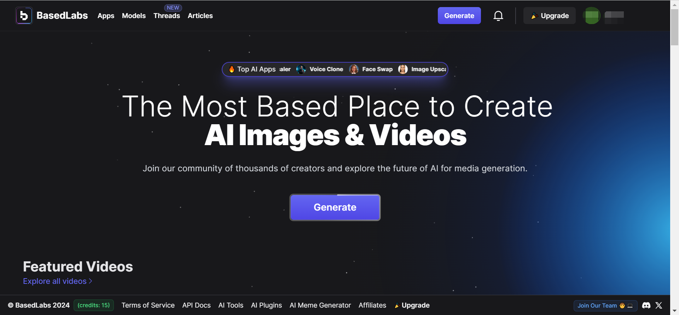Image resolution: width=679 pixels, height=315 pixels.
Task: Click the © BasedLabs 2024 text
Action: point(39,305)
